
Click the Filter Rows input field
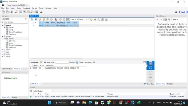62,62
